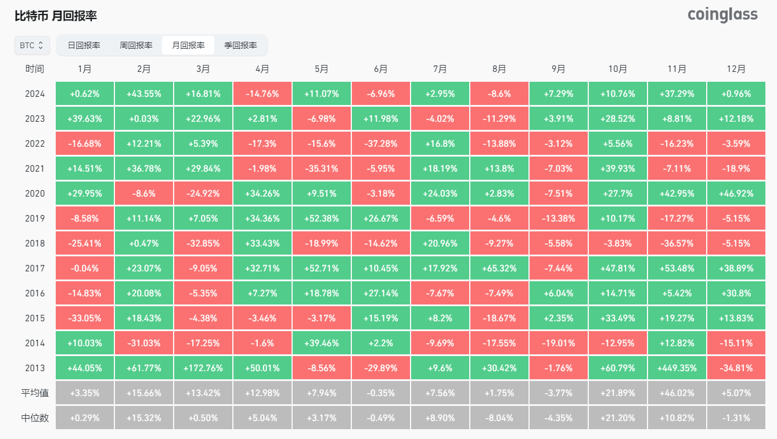Screen dimensions: 777x439
Task: Click the 2013 March +172.76% cell
Action: click(203, 368)
